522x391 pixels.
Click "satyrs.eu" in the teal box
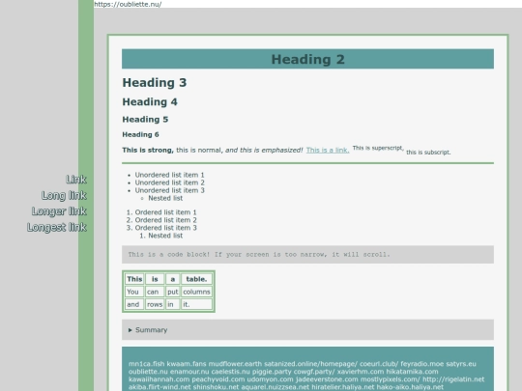[x=461, y=364]
